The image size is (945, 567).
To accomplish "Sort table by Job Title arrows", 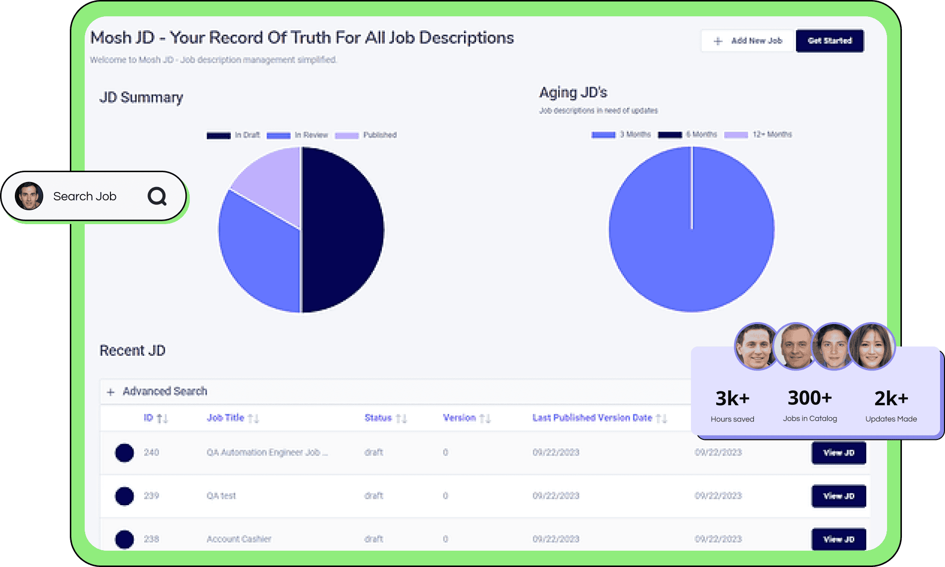I will 254,419.
